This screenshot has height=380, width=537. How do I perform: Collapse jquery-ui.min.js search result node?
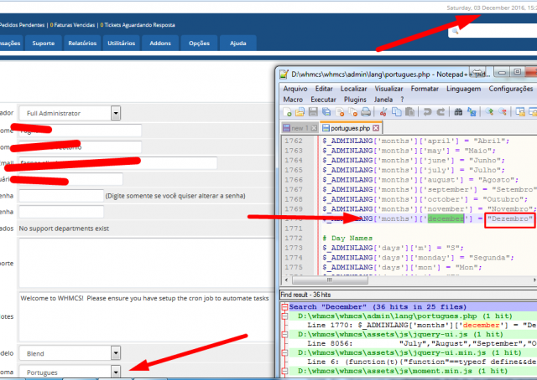pyautogui.click(x=284, y=352)
